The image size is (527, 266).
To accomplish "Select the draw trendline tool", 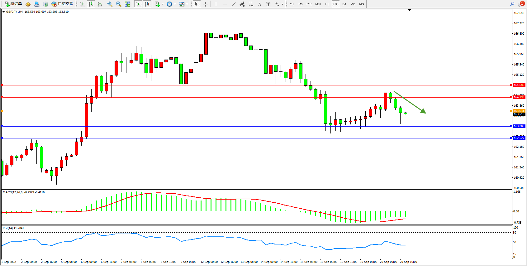I will [x=234, y=4].
